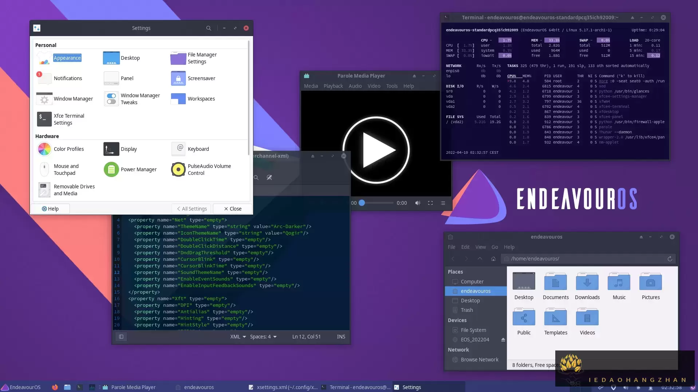Eject the EOS_202204 device
Screen dimensions: 698x392
coord(503,340)
